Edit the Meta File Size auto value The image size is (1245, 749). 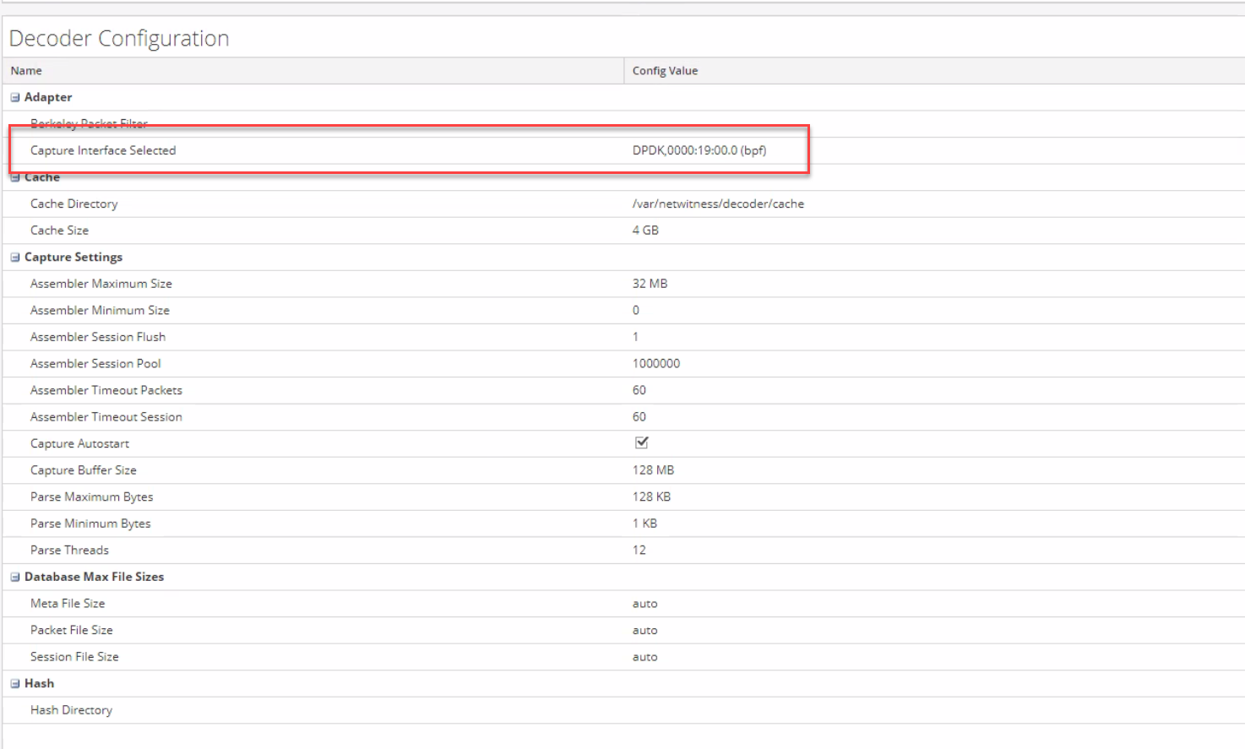(x=644, y=604)
